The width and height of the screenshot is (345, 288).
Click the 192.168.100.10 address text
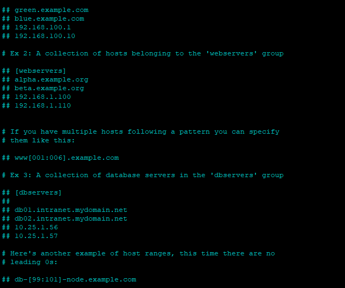pyautogui.click(x=45, y=36)
